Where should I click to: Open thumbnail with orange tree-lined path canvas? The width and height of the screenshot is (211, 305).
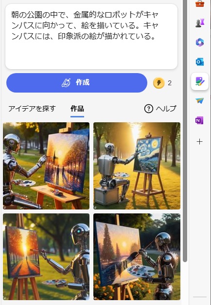46,257
